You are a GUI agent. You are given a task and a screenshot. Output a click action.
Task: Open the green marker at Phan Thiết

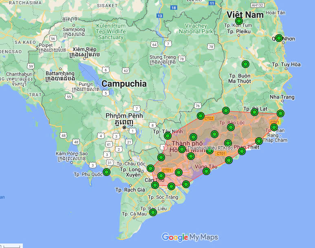tap(242, 151)
